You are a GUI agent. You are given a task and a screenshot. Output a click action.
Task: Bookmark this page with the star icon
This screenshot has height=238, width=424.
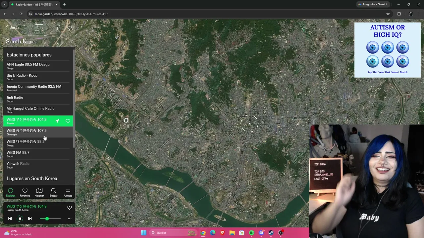(x=388, y=14)
